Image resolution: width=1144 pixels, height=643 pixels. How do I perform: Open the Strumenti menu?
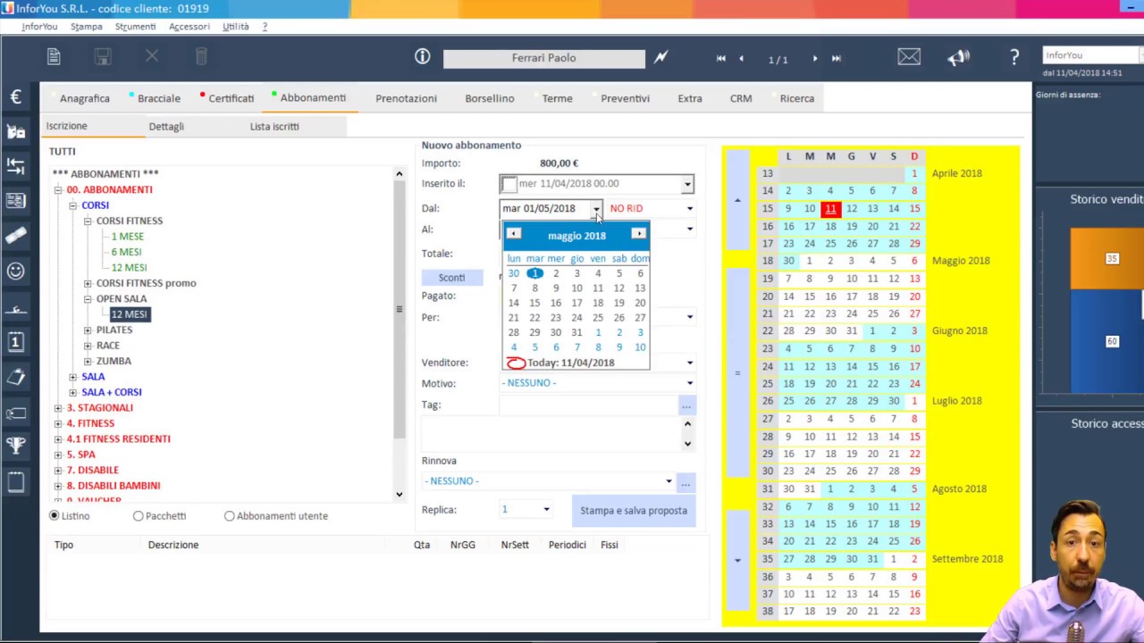tap(135, 27)
